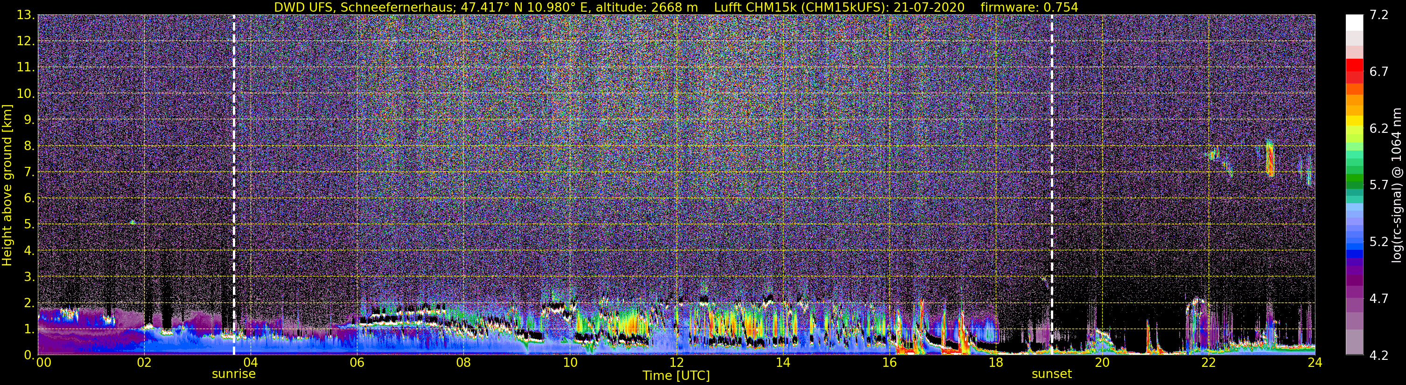Click the 'sunset' label below the time axis
This screenshot has width=1406, height=385.
tap(1051, 373)
